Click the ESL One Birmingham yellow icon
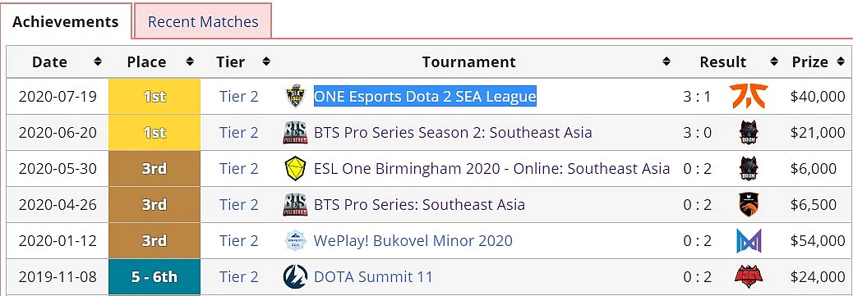 tap(295, 168)
